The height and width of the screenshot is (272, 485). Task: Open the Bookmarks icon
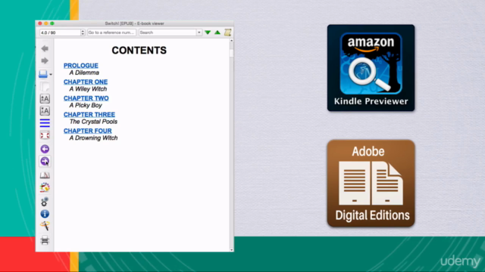click(x=45, y=175)
